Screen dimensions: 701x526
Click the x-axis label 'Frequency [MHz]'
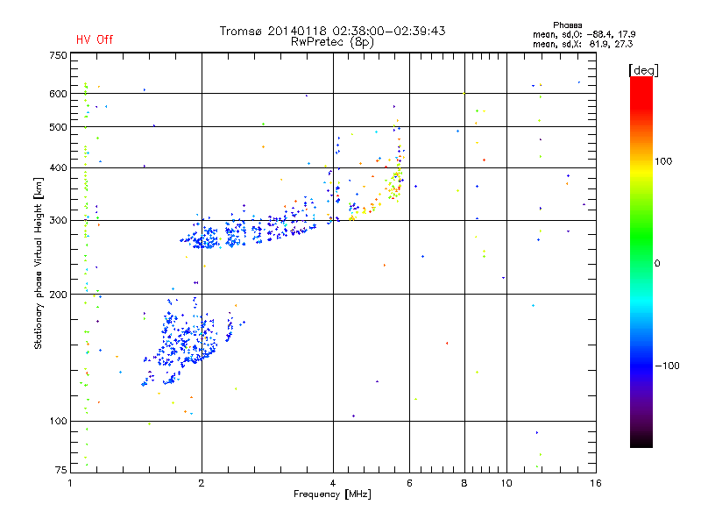click(332, 494)
